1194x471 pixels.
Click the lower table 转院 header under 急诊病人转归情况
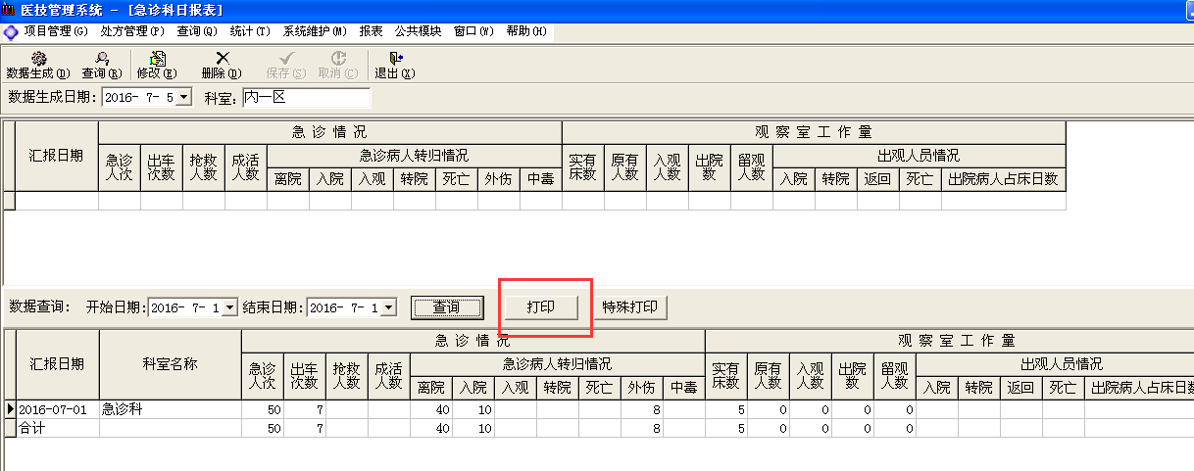point(558,388)
